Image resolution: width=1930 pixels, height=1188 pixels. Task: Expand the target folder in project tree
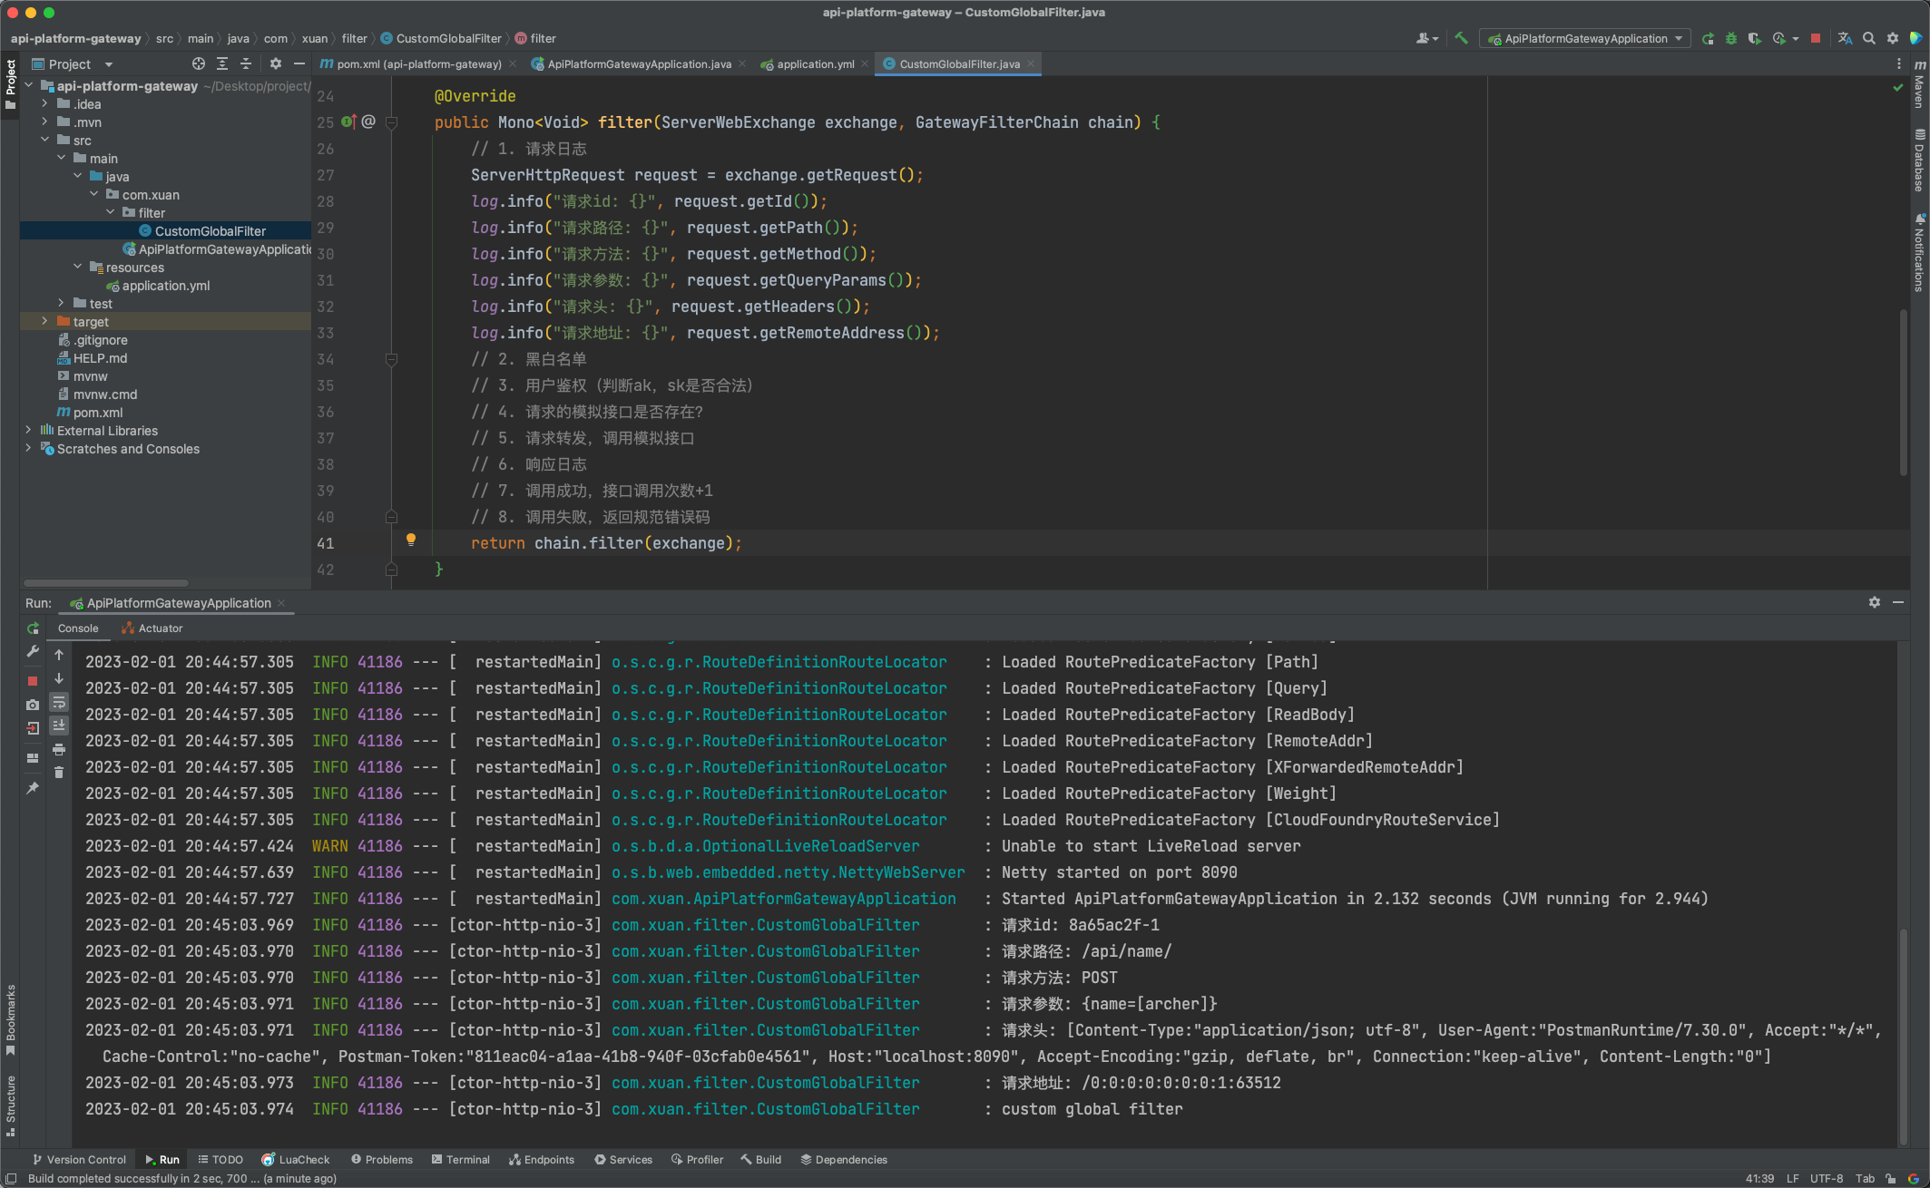pyautogui.click(x=44, y=321)
